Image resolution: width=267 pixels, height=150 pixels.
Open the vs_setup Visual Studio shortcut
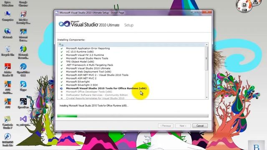point(23,121)
